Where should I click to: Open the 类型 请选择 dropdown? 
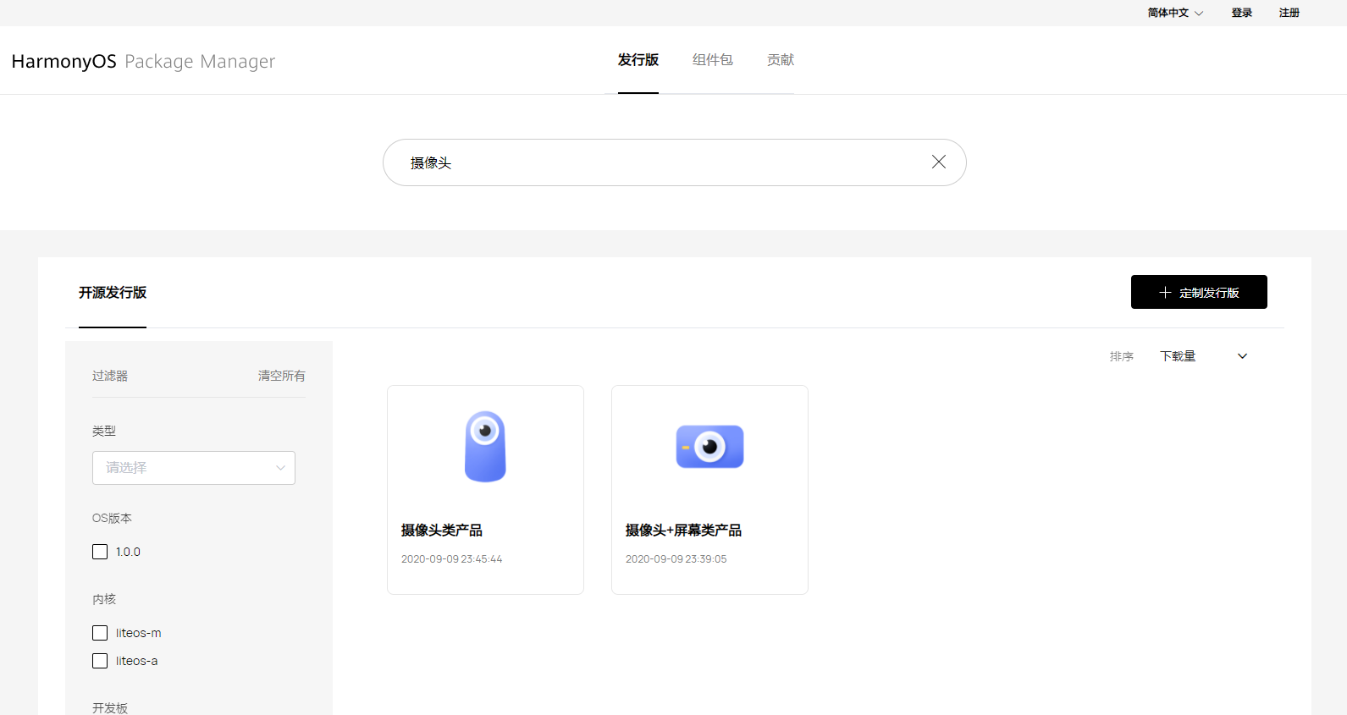(x=194, y=468)
